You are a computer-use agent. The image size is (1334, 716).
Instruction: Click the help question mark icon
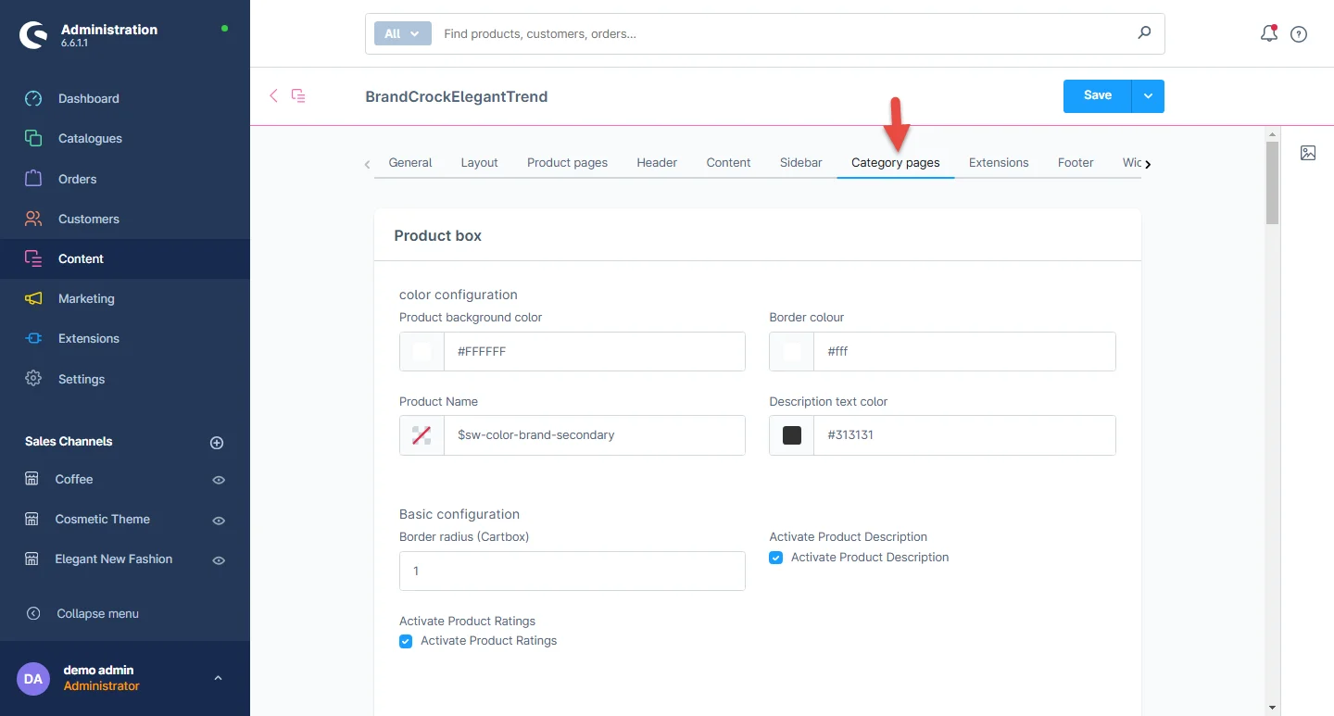(1299, 34)
